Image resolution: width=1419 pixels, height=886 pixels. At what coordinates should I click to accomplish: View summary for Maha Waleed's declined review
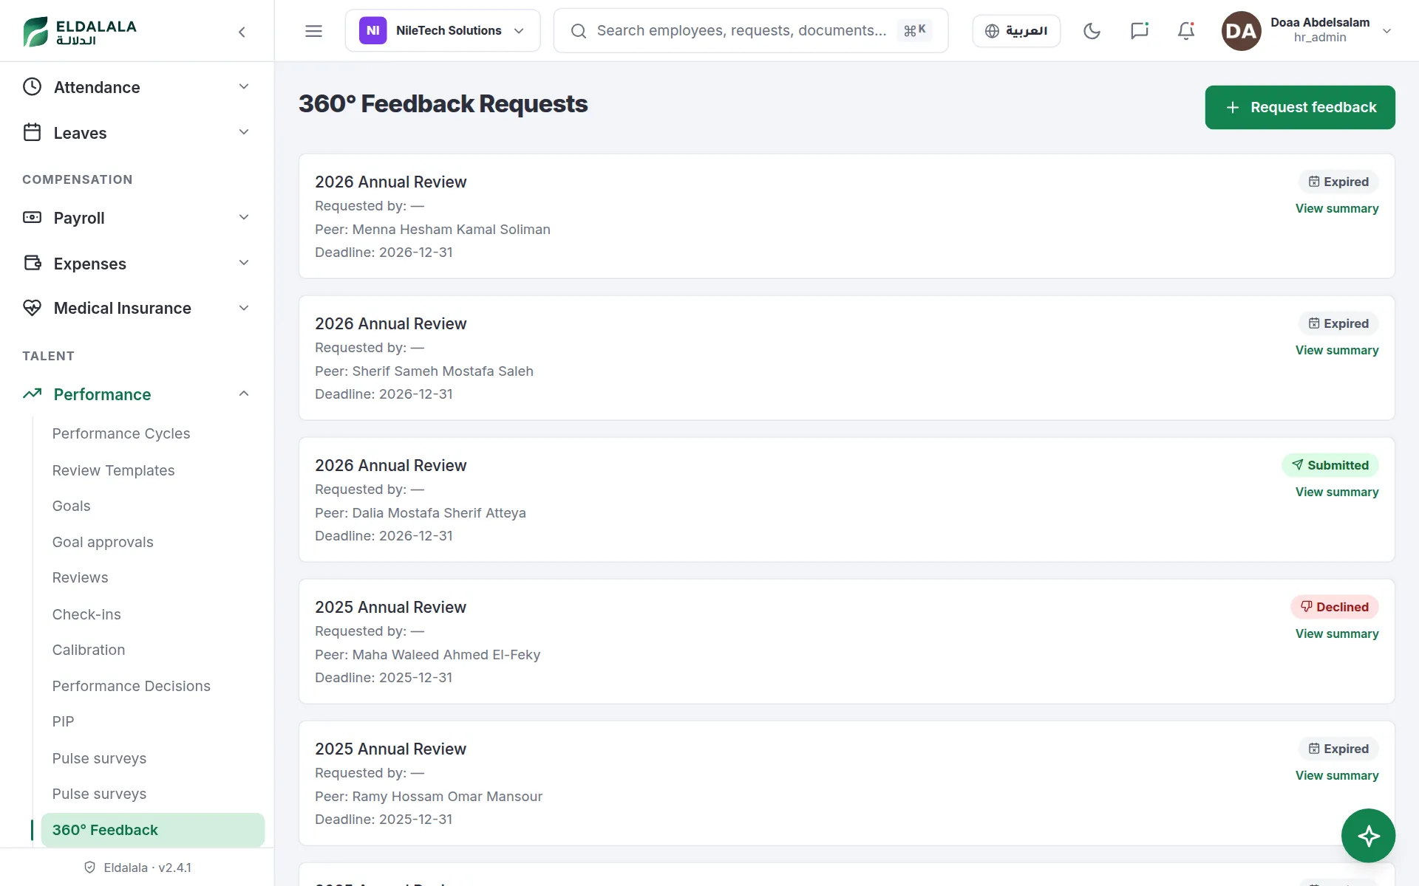1337,633
